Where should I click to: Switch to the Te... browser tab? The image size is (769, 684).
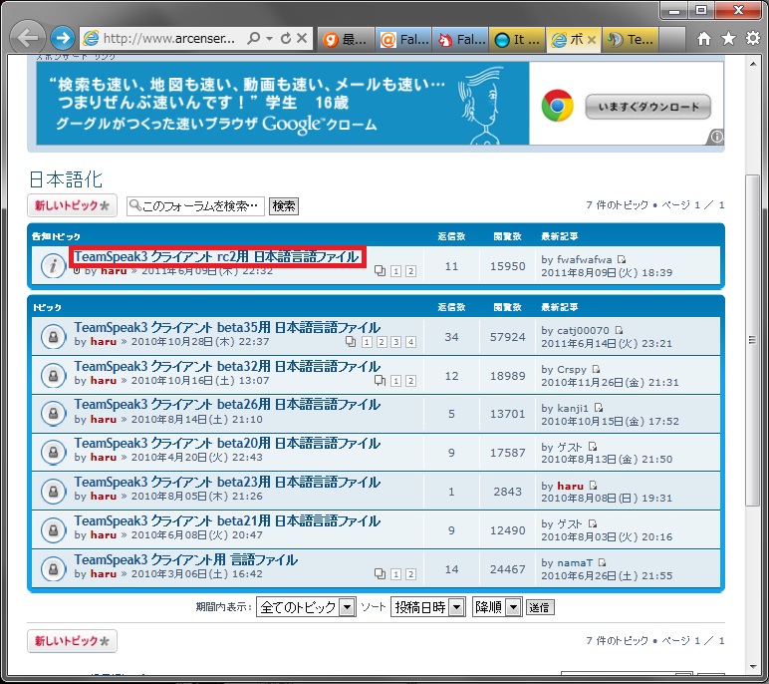pos(631,39)
